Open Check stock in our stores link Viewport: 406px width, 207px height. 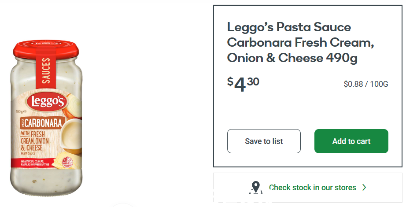click(x=313, y=187)
